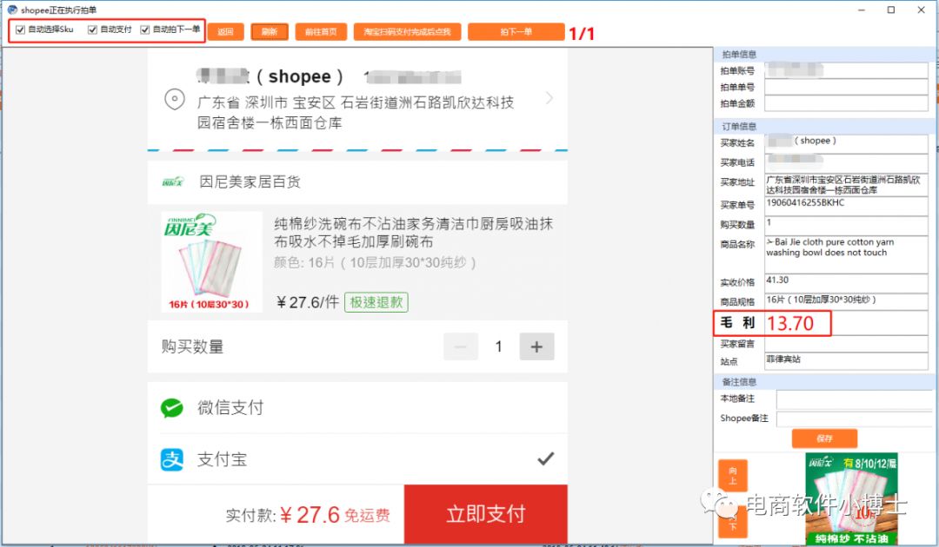Image resolution: width=939 pixels, height=547 pixels.
Task: Click the 拍下一单 button
Action: pyautogui.click(x=516, y=31)
